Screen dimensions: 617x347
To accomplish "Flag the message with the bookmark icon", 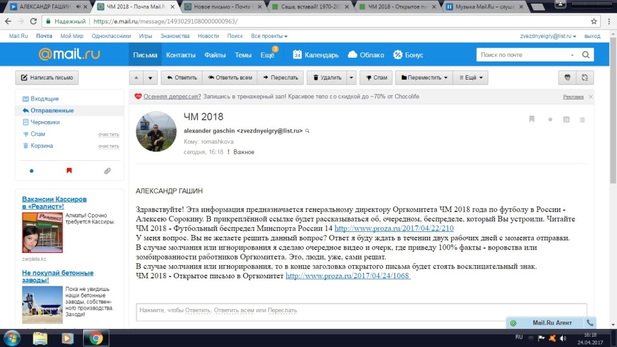I will (531, 119).
